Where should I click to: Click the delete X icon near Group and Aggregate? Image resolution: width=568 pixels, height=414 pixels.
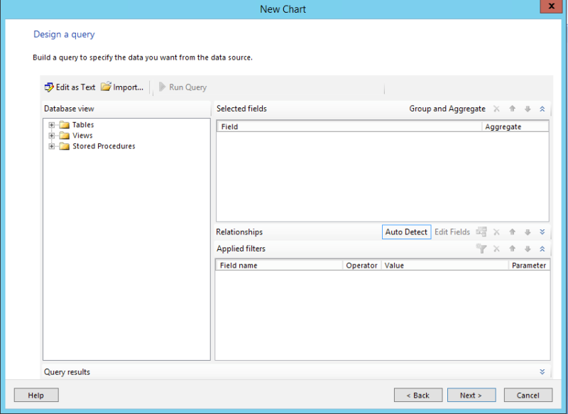tap(496, 109)
